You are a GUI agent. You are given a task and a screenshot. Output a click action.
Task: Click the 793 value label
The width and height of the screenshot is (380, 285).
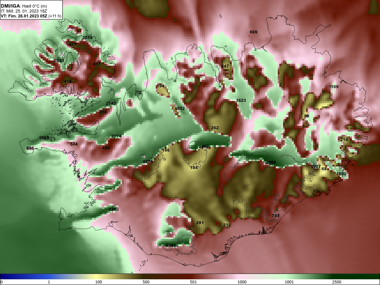[275, 215]
